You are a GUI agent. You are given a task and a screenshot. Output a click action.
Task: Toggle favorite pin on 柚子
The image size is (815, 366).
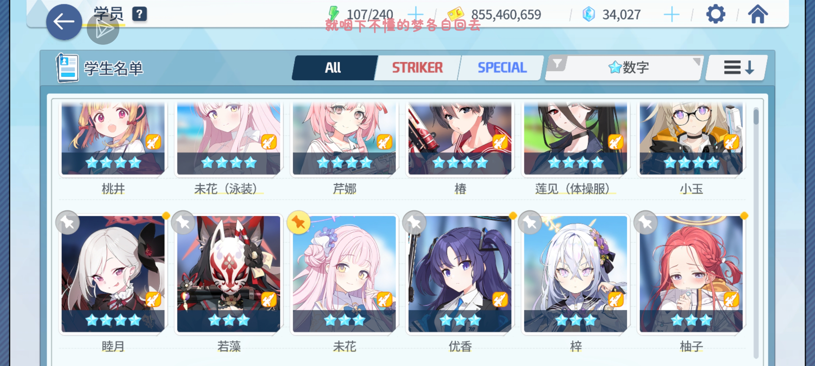coord(645,223)
